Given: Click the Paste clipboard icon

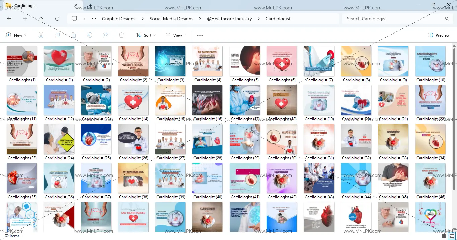Looking at the screenshot, I should (73, 35).
